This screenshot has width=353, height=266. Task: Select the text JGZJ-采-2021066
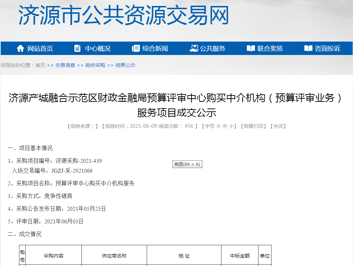(72, 171)
